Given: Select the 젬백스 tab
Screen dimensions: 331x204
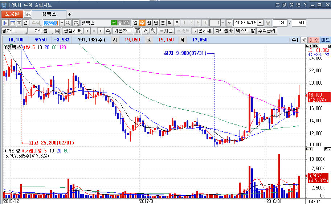Looking at the screenshot, I should pyautogui.click(x=49, y=14).
